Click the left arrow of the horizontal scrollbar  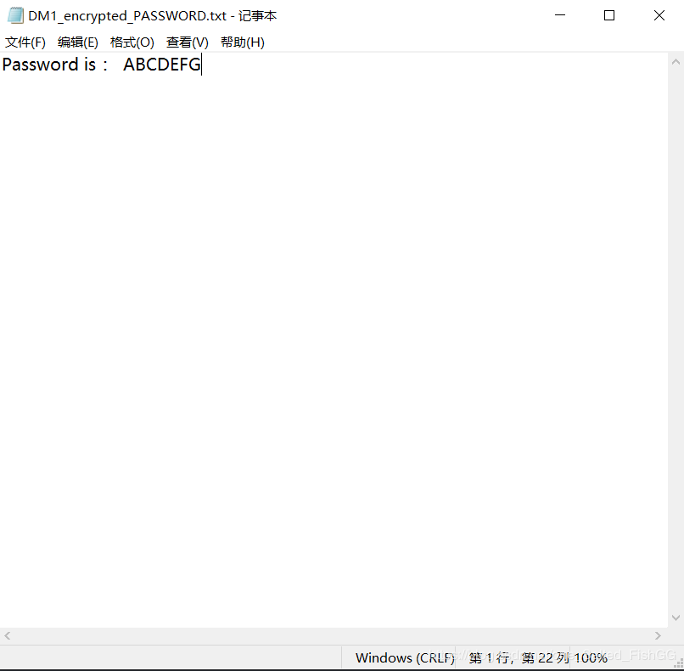point(7,635)
